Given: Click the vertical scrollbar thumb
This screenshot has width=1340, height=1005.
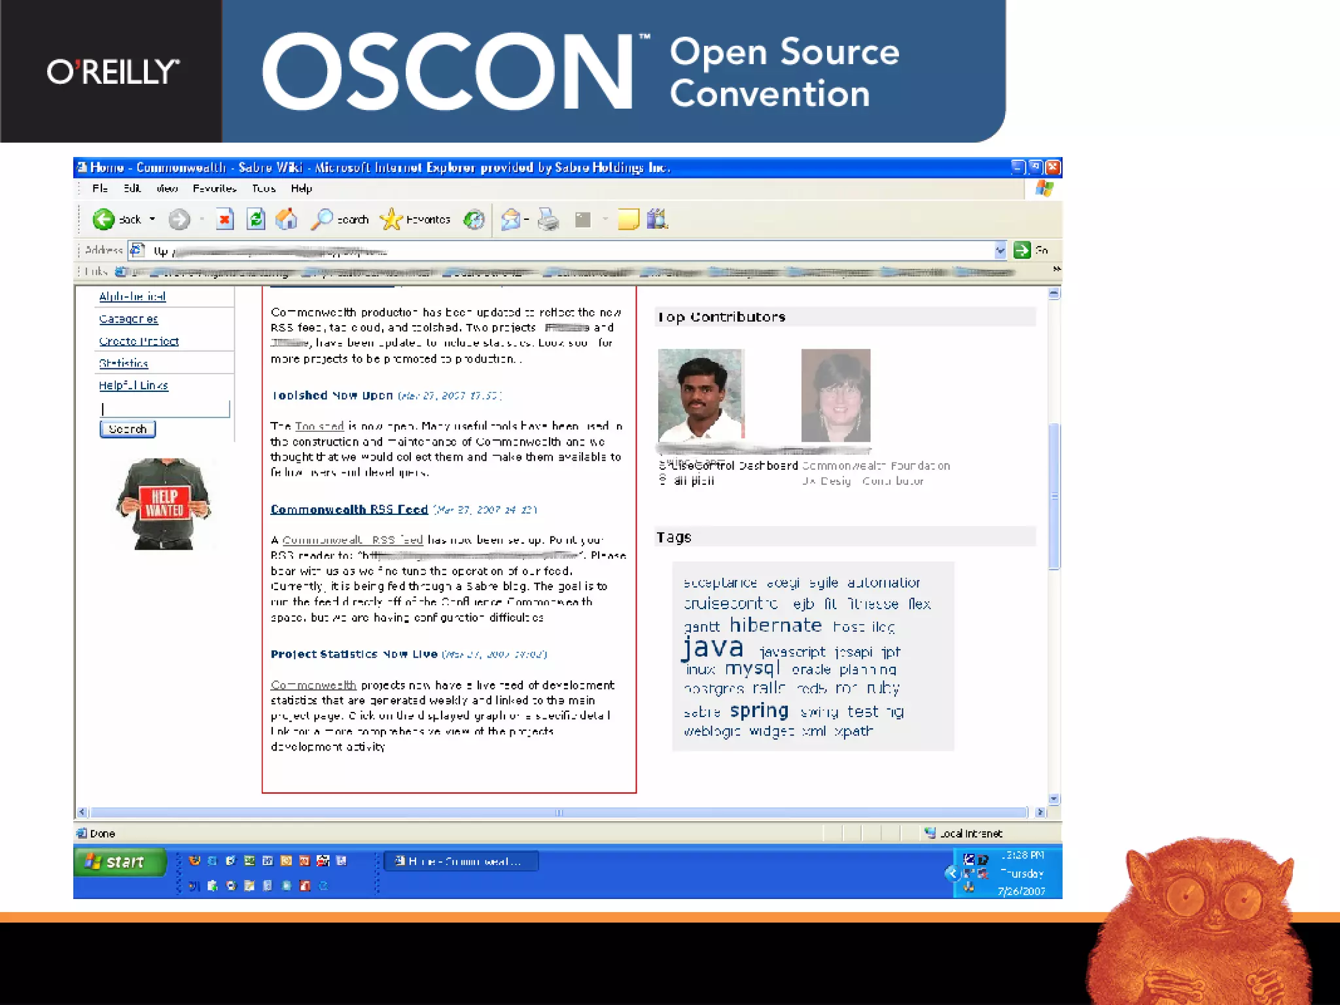Looking at the screenshot, I should click(x=1053, y=496).
